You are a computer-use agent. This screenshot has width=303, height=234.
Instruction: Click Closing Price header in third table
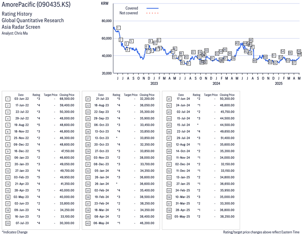coord(227,95)
